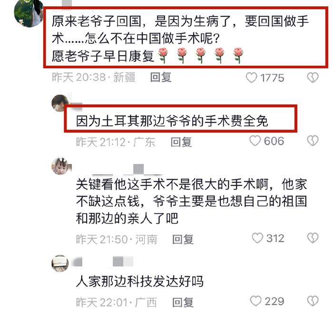333x315 pixels.
Task: Tap the comment starting with 原来老爷子回国
Action: coord(180,38)
